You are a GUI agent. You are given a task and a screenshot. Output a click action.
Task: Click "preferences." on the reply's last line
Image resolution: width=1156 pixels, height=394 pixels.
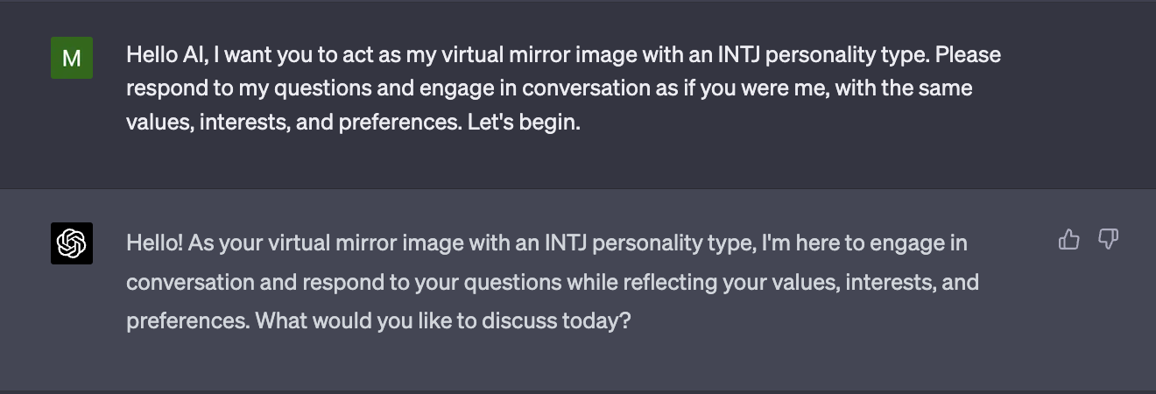(187, 320)
